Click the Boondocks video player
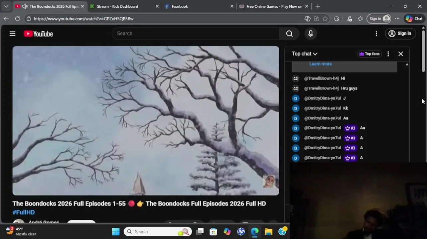 point(146,120)
